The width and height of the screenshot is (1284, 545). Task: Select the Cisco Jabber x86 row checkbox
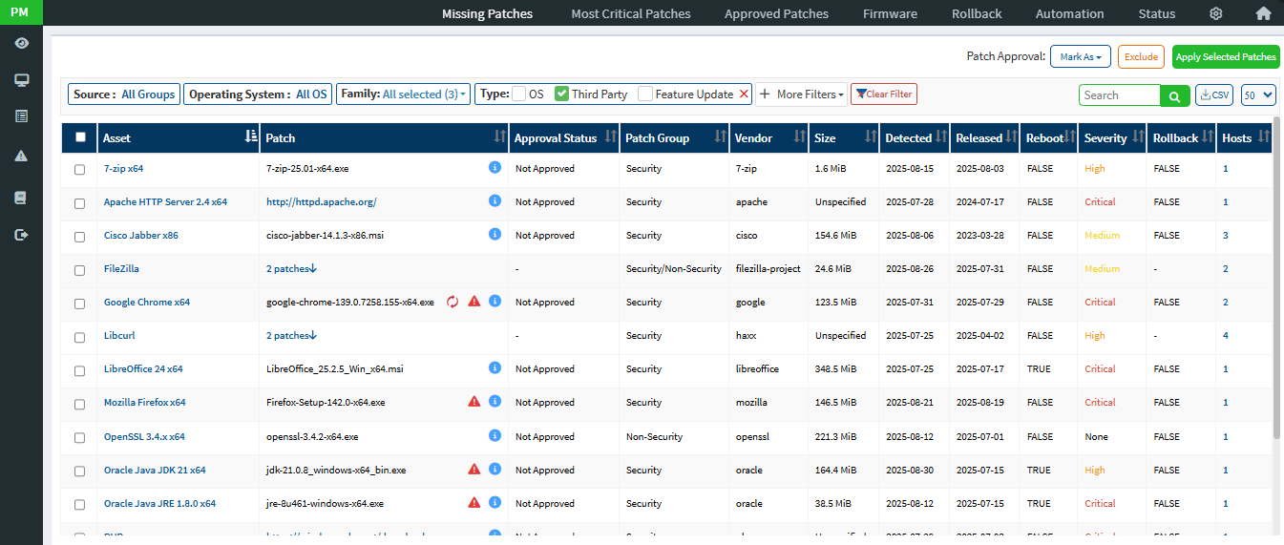(80, 236)
